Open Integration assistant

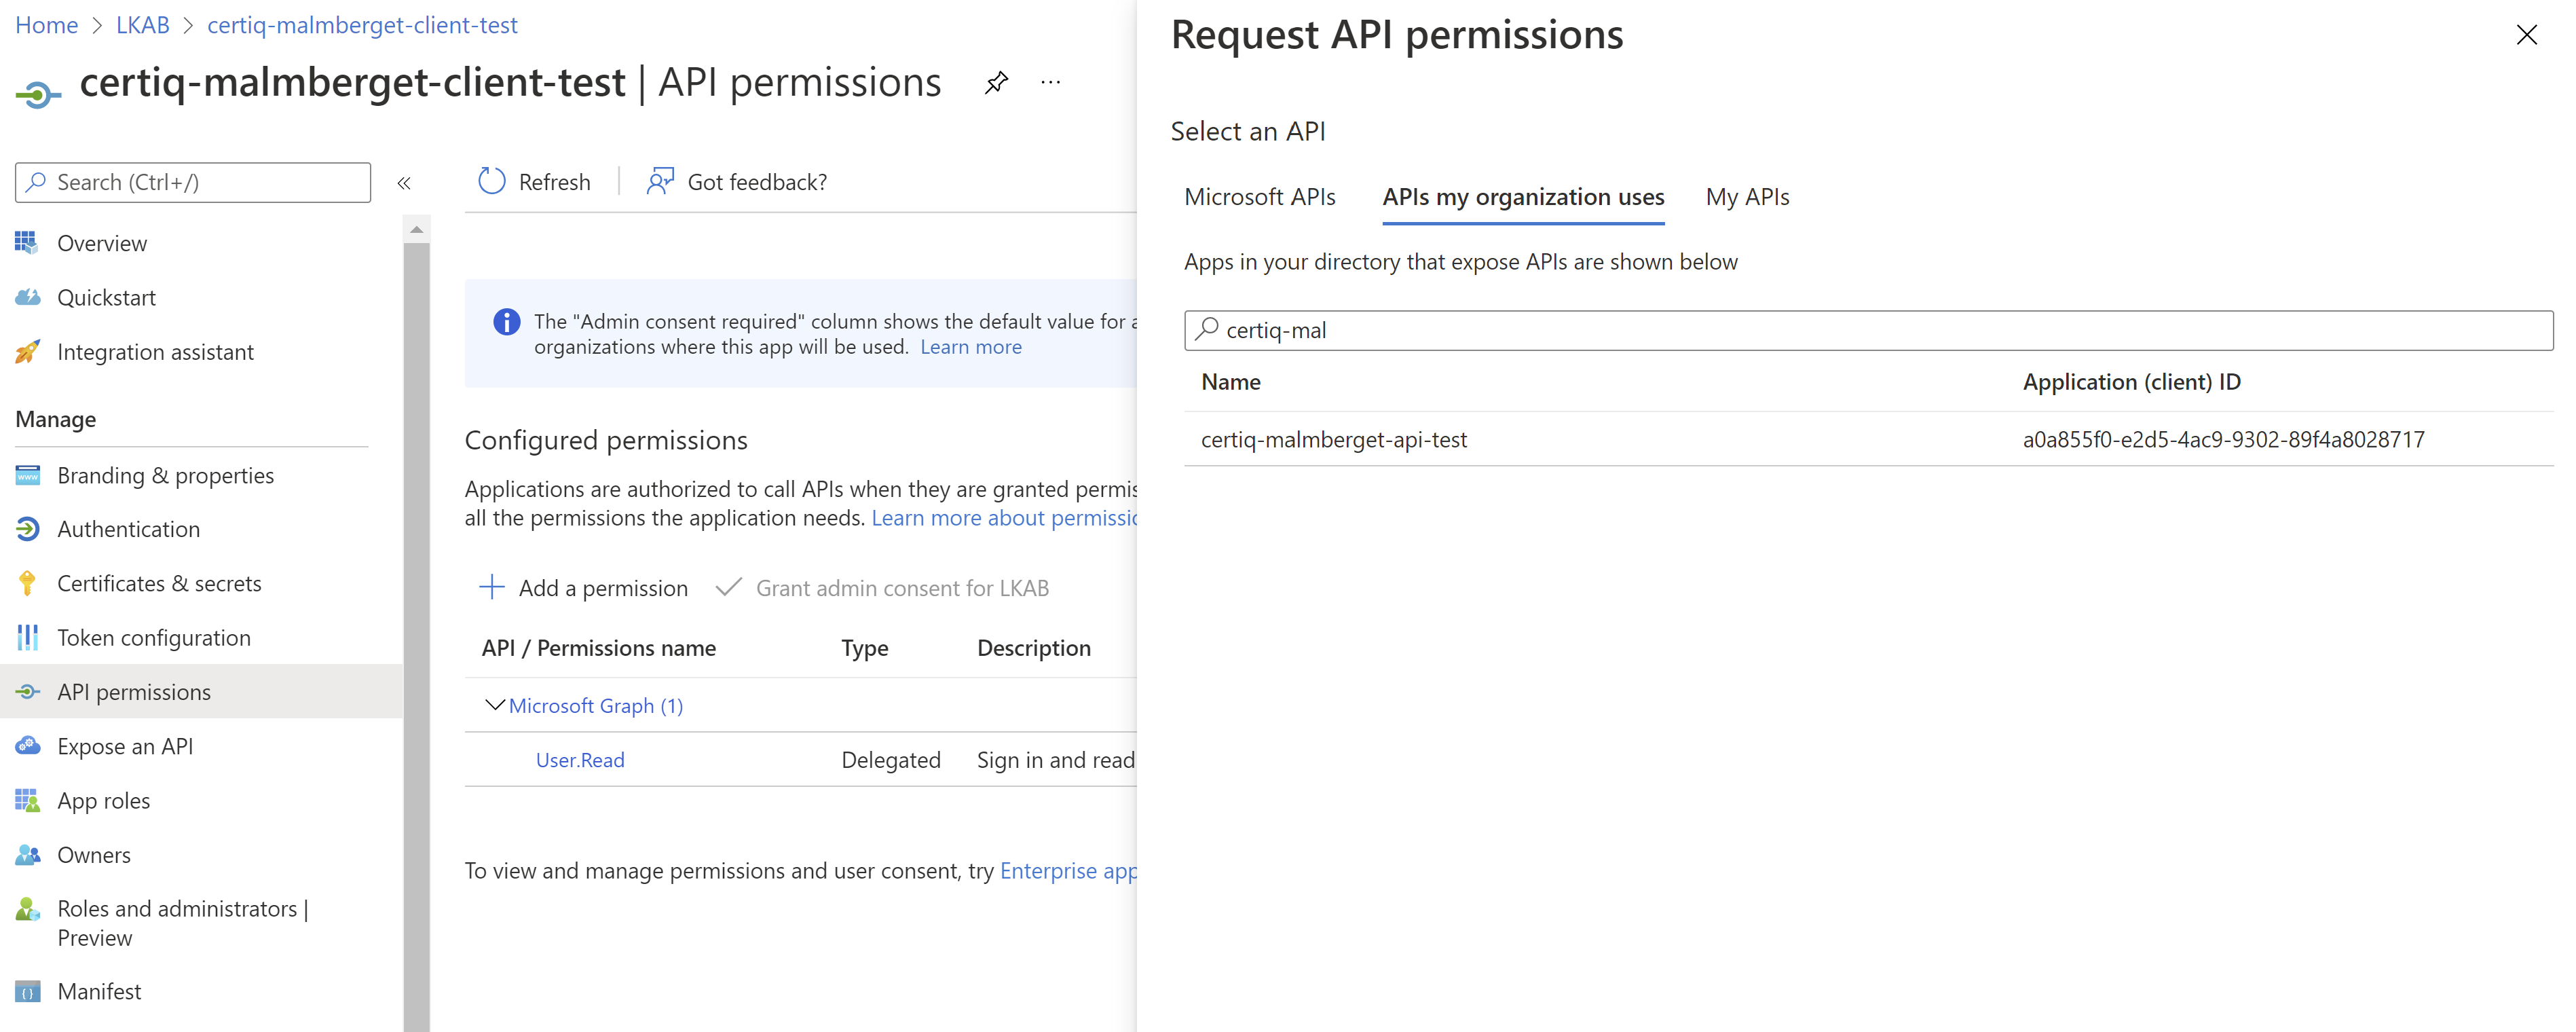click(155, 351)
